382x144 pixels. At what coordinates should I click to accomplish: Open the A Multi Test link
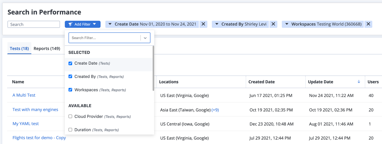click(x=24, y=95)
